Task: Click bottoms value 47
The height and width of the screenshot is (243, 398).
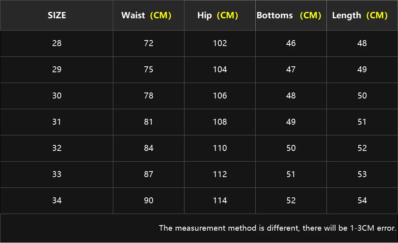Action: point(291,69)
